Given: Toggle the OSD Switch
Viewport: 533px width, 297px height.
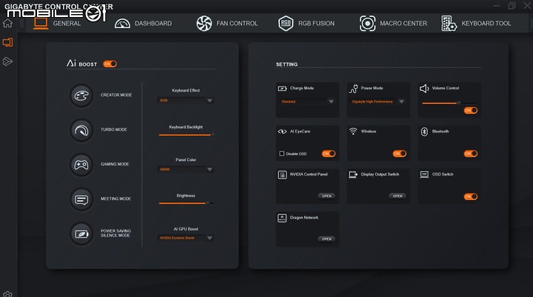Looking at the screenshot, I should coord(471,197).
